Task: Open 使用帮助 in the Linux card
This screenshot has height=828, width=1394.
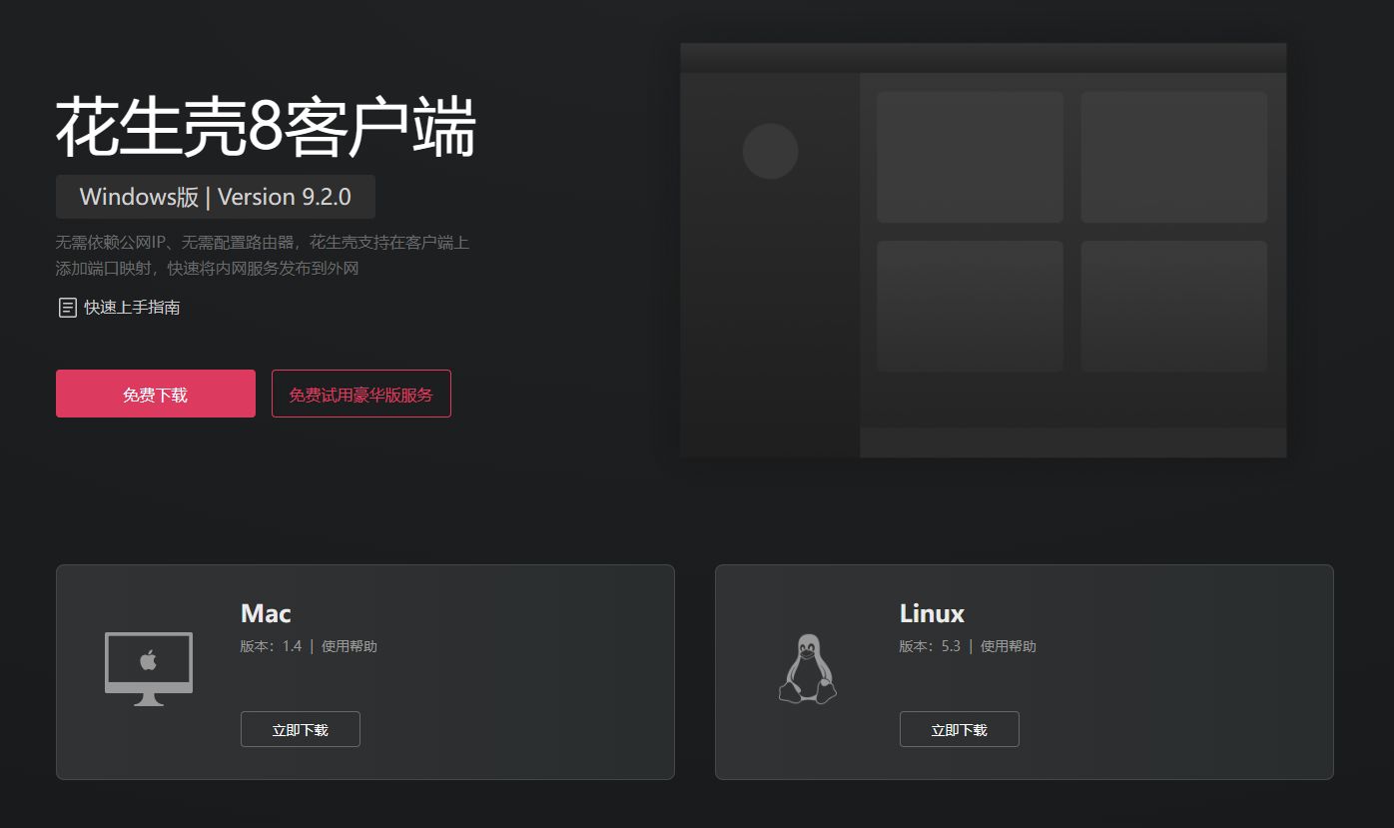Action: tap(1009, 646)
